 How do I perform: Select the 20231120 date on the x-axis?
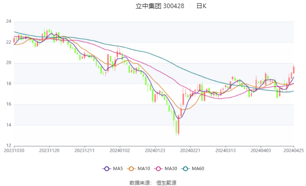click(x=49, y=150)
